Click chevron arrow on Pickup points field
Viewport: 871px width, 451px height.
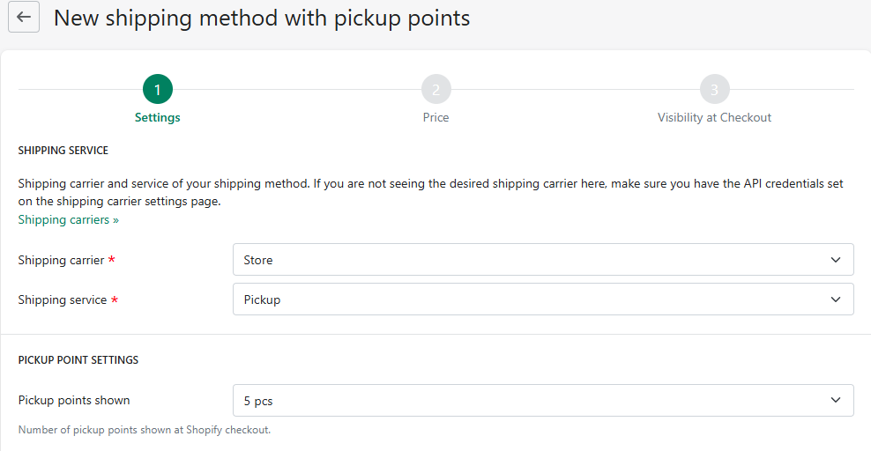(x=836, y=401)
